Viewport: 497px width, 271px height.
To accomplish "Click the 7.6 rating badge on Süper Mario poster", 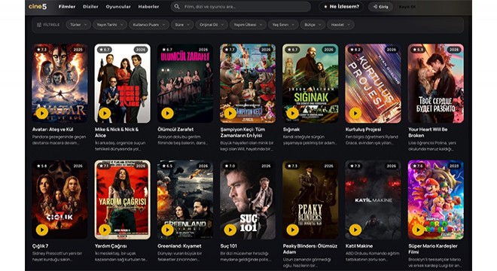I will [x=418, y=166].
